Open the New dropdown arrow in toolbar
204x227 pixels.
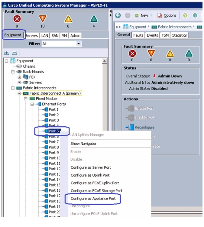[x=151, y=15]
